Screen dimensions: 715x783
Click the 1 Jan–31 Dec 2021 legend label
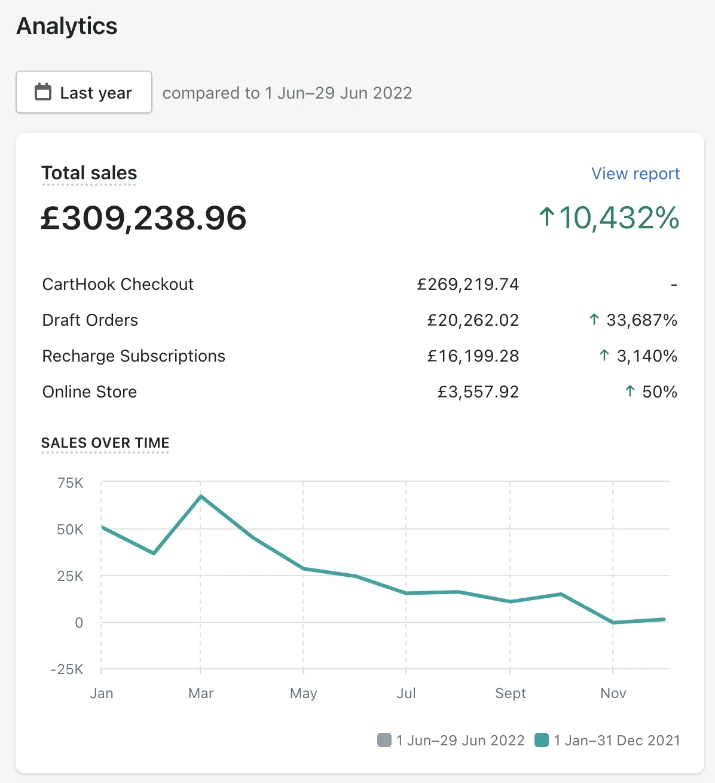coord(617,741)
